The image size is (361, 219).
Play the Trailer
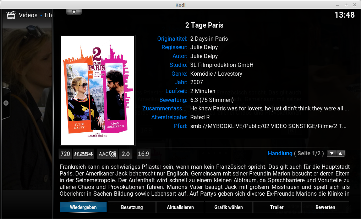(x=277, y=207)
